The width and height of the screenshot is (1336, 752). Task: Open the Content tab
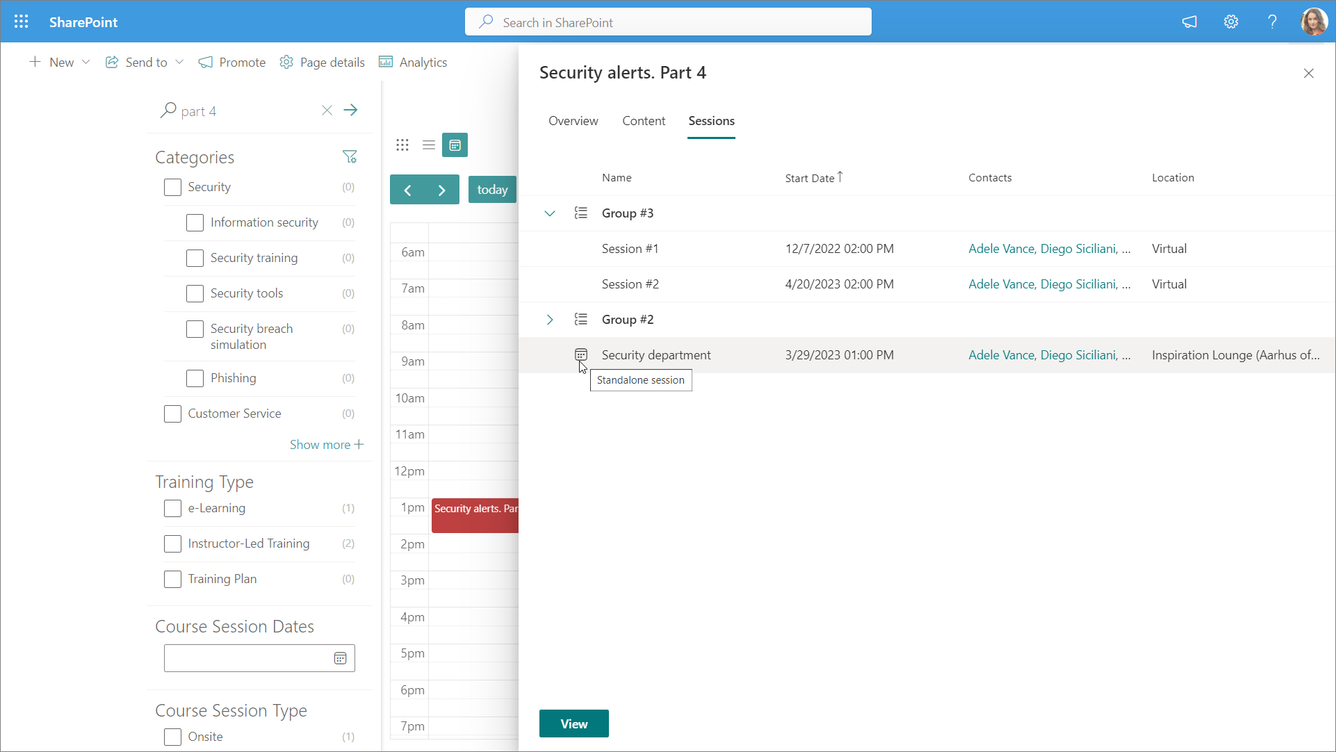click(x=644, y=121)
